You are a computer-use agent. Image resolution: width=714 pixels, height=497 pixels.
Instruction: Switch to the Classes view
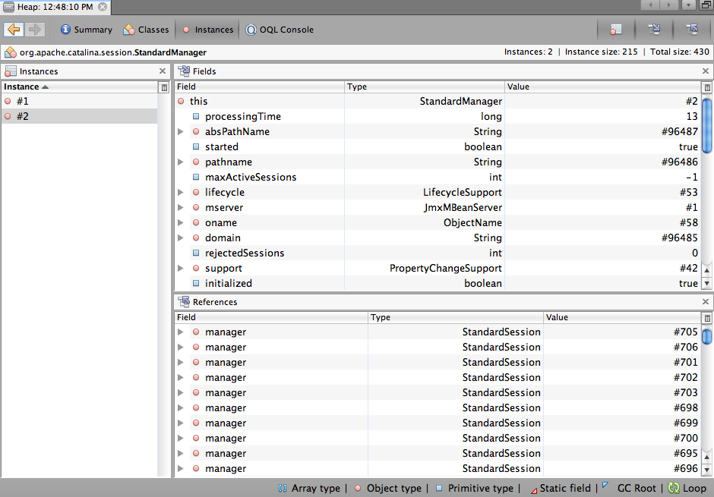[x=146, y=30]
